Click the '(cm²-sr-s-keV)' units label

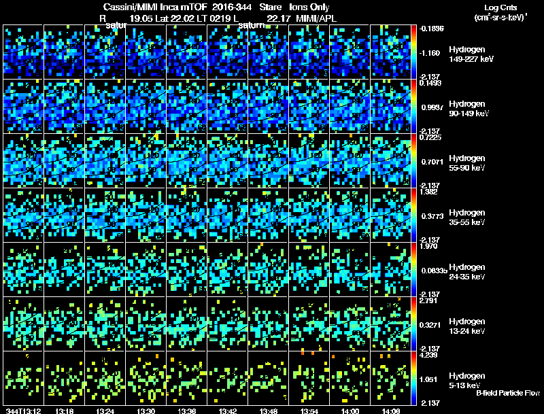pos(500,18)
